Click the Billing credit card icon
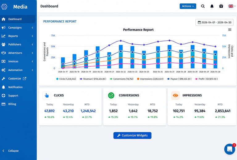237x160 pixels. pos(3,104)
